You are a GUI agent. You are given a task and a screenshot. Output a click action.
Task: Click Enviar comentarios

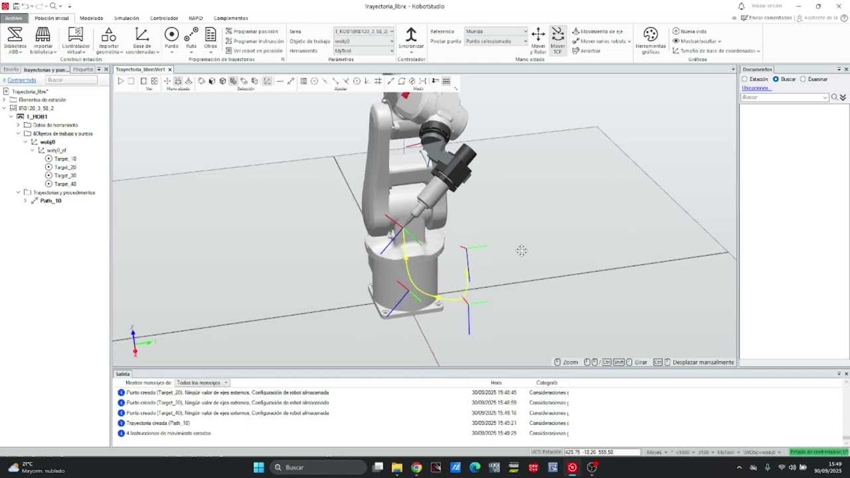(766, 18)
